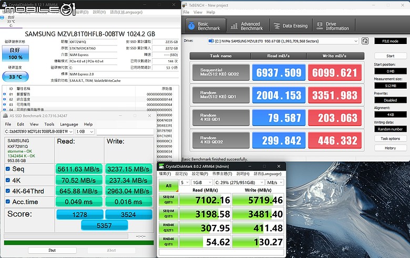Open CrystalDiskMark 語言(Language) menu
The height and width of the screenshot is (258, 410).
(x=267, y=174)
